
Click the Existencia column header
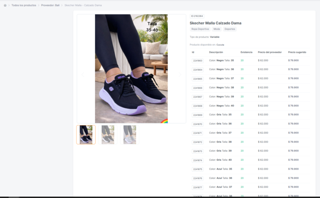tap(246, 52)
